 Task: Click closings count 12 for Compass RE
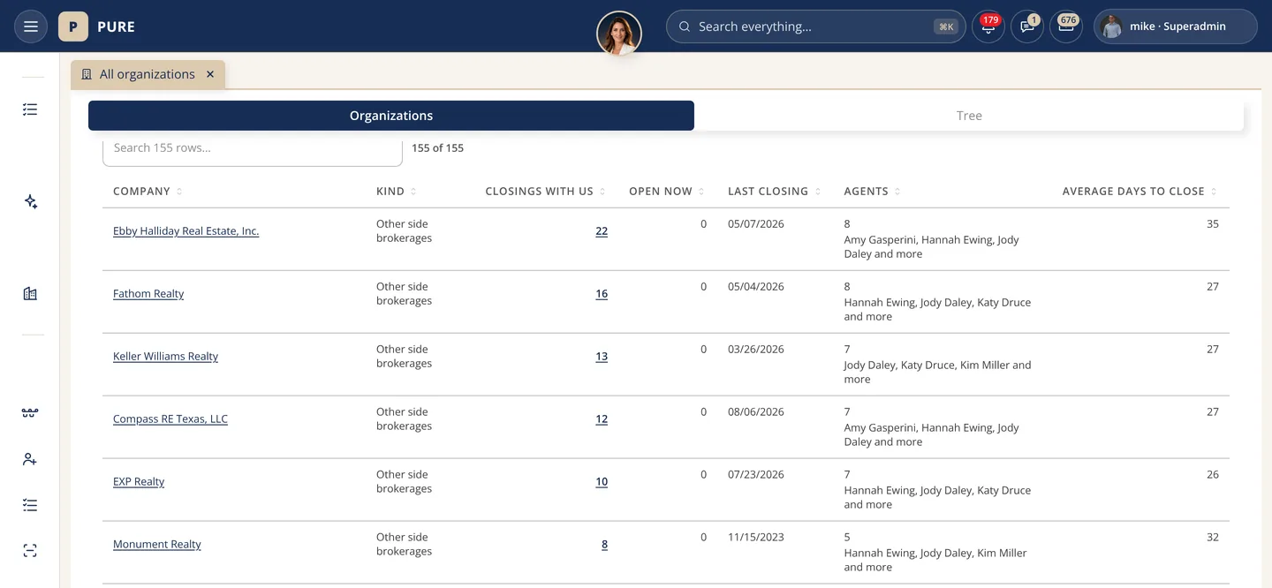[602, 419]
